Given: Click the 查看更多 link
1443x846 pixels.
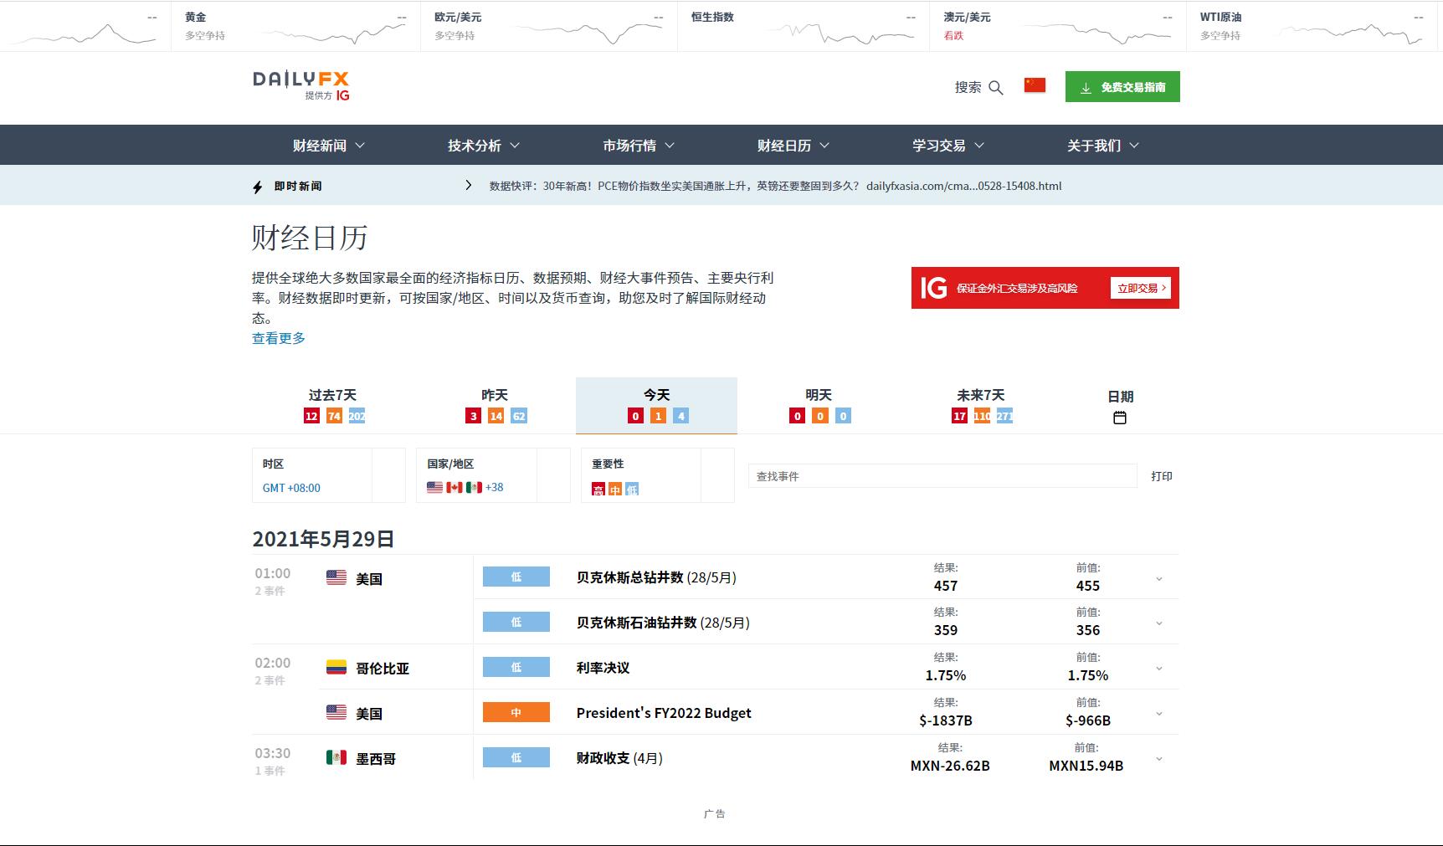Looking at the screenshot, I should click(279, 338).
